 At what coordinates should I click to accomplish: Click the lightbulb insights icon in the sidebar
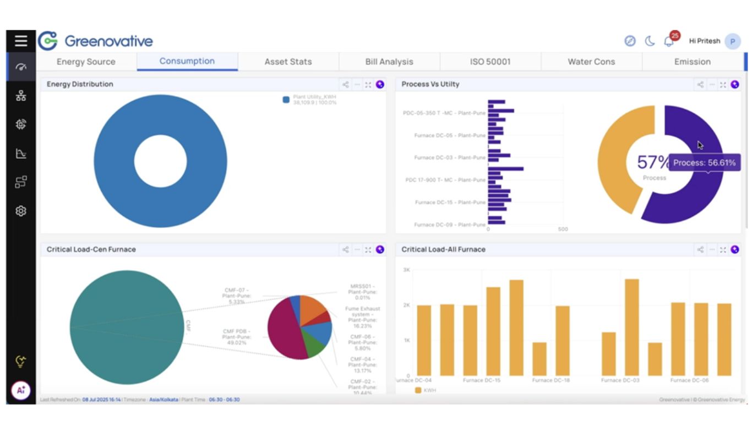(21, 362)
